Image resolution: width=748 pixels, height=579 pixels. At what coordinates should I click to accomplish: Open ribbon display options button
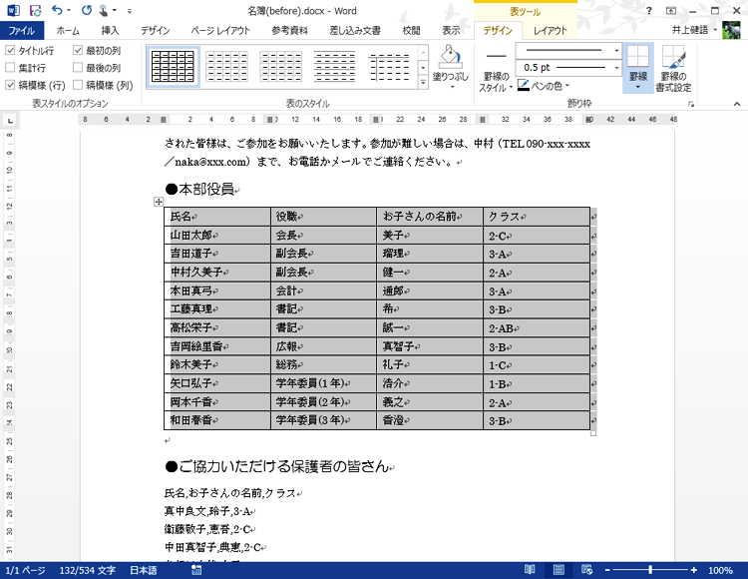point(671,11)
